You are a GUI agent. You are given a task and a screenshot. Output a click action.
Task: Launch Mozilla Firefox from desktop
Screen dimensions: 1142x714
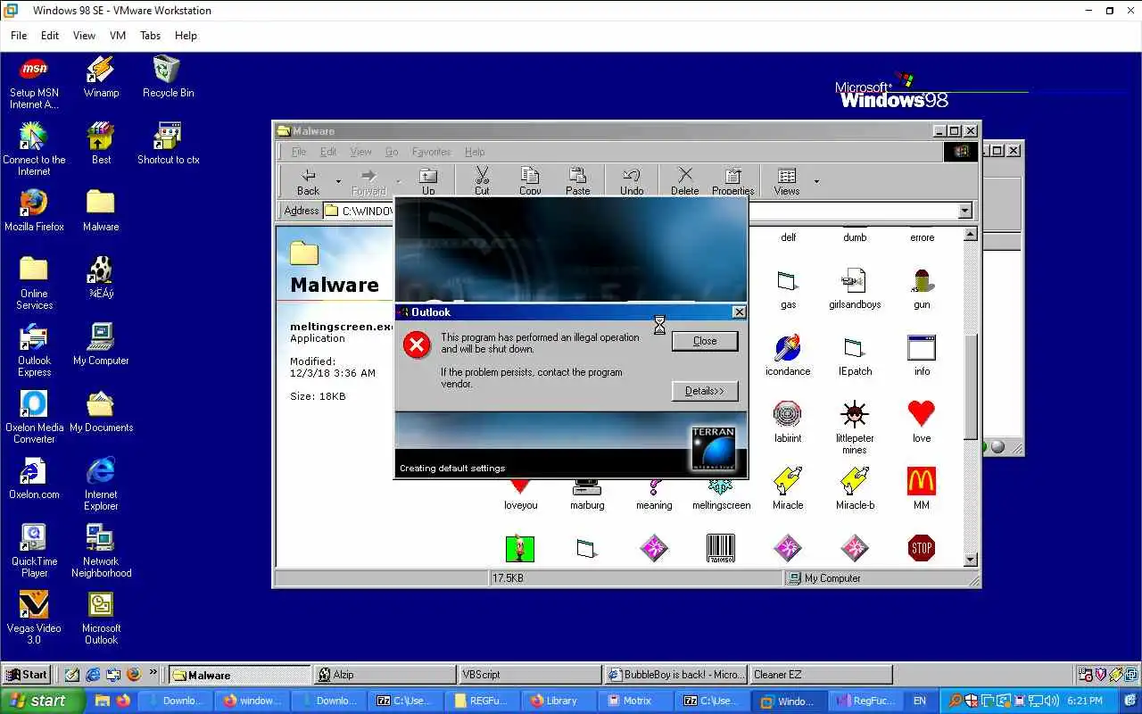34,210
